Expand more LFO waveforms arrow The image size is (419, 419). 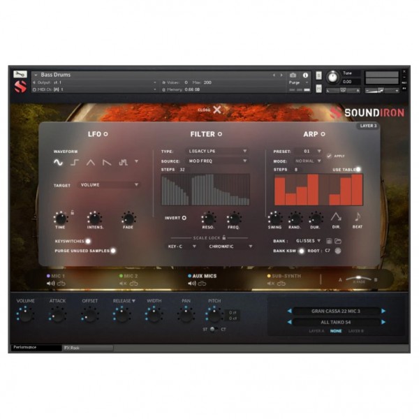pos(137,161)
